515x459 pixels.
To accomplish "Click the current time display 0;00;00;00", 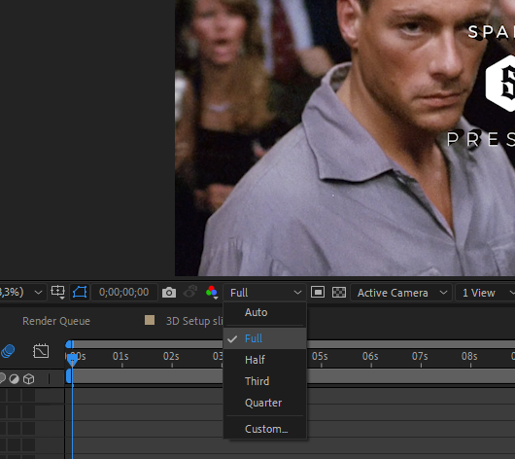I will [123, 292].
